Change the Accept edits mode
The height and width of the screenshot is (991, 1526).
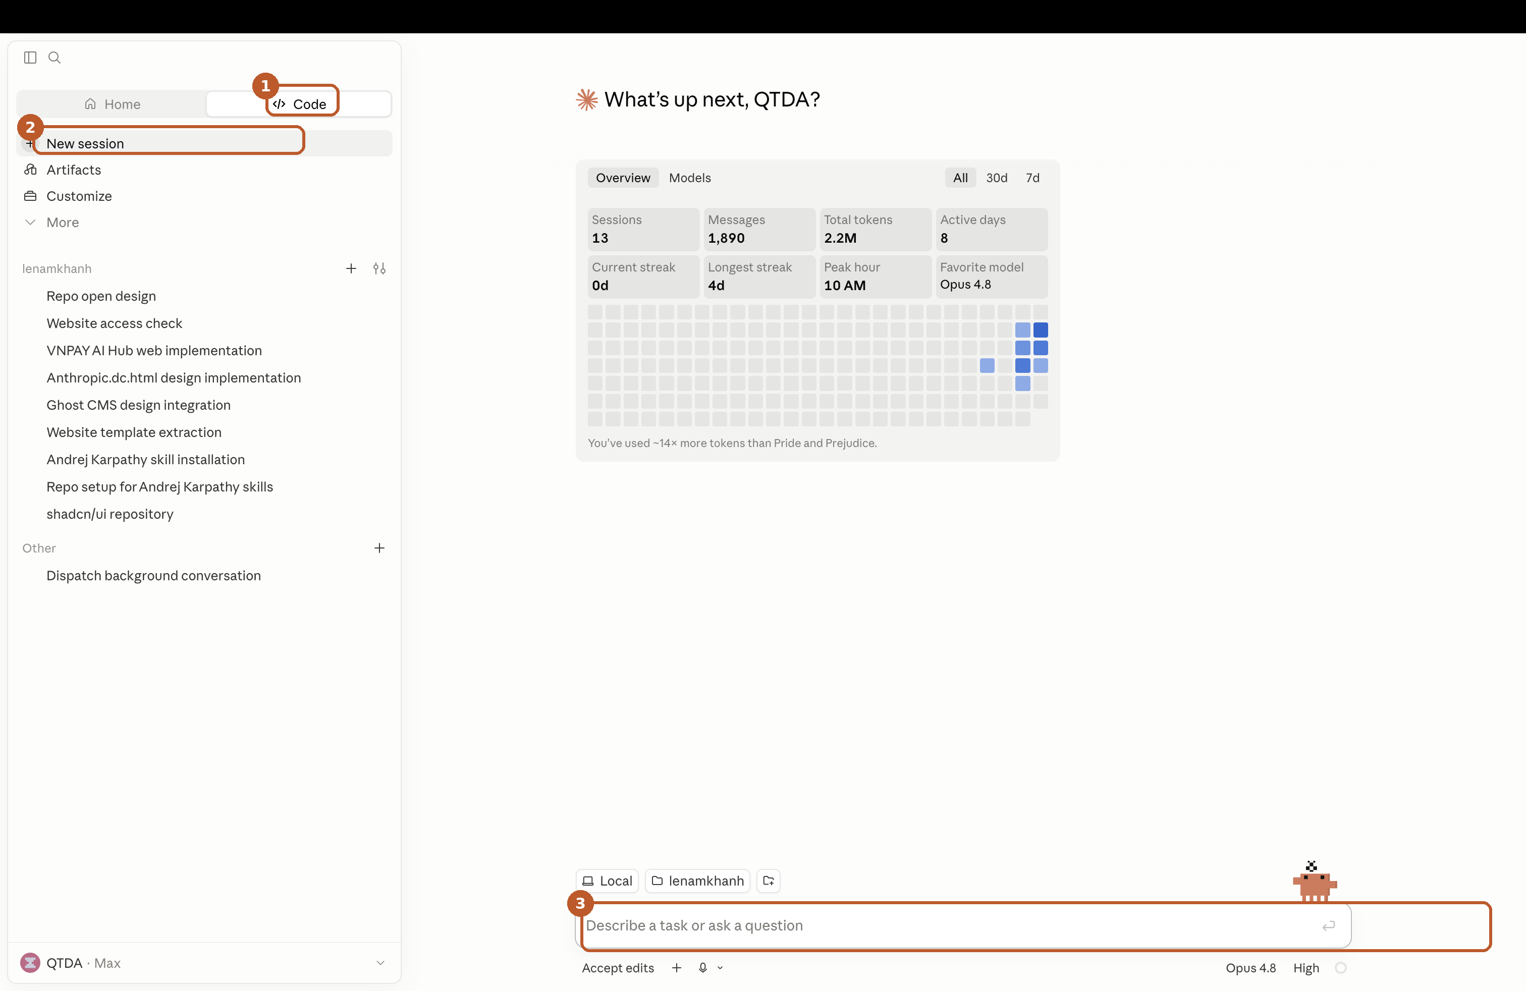tap(618, 968)
